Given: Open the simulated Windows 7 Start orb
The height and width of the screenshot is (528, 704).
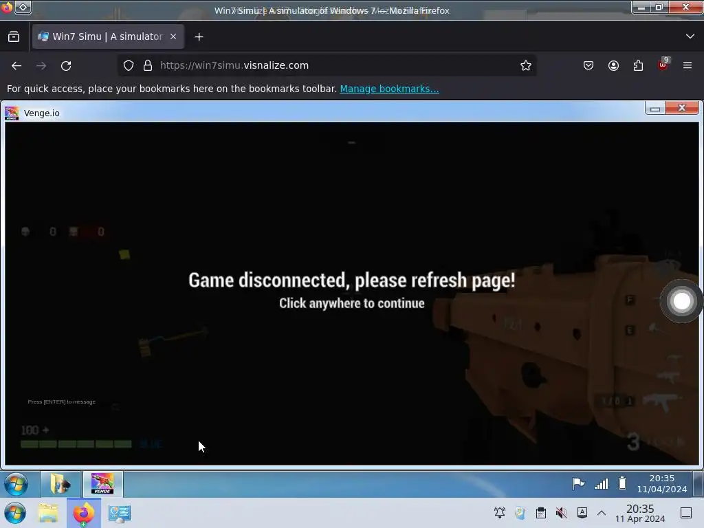Looking at the screenshot, I should (x=16, y=485).
